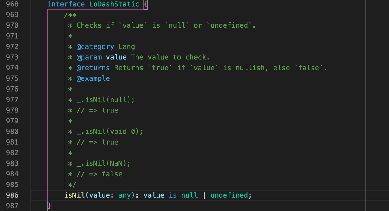Screen dimensions: 389x211
Task: Place cursor on _.isNil(void 0) example
Action: coord(110,132)
